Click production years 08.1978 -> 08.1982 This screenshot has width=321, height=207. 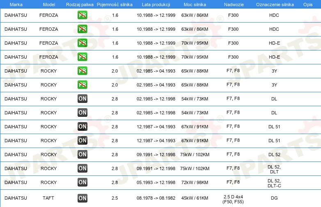coord(156,198)
